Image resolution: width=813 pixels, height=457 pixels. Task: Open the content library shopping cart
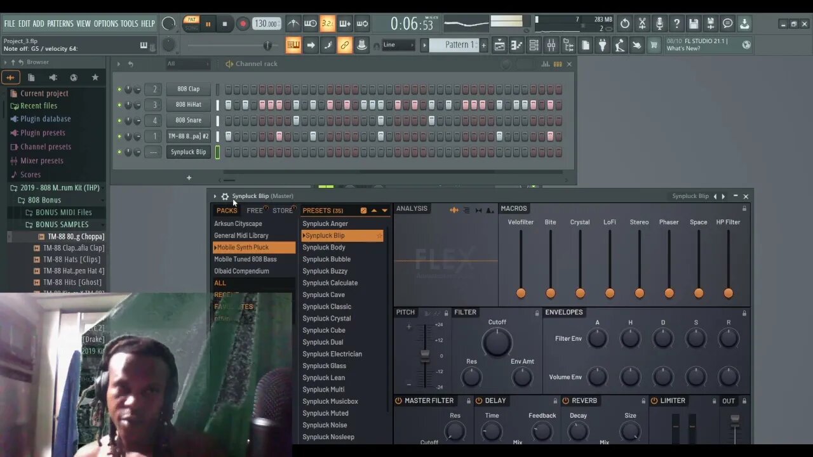coord(654,45)
